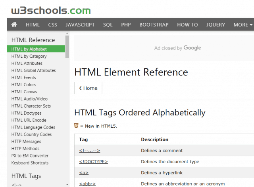The height and width of the screenshot is (187, 254).
Task: Click the 'Defines a hyperlink' description
Action: [162, 173]
